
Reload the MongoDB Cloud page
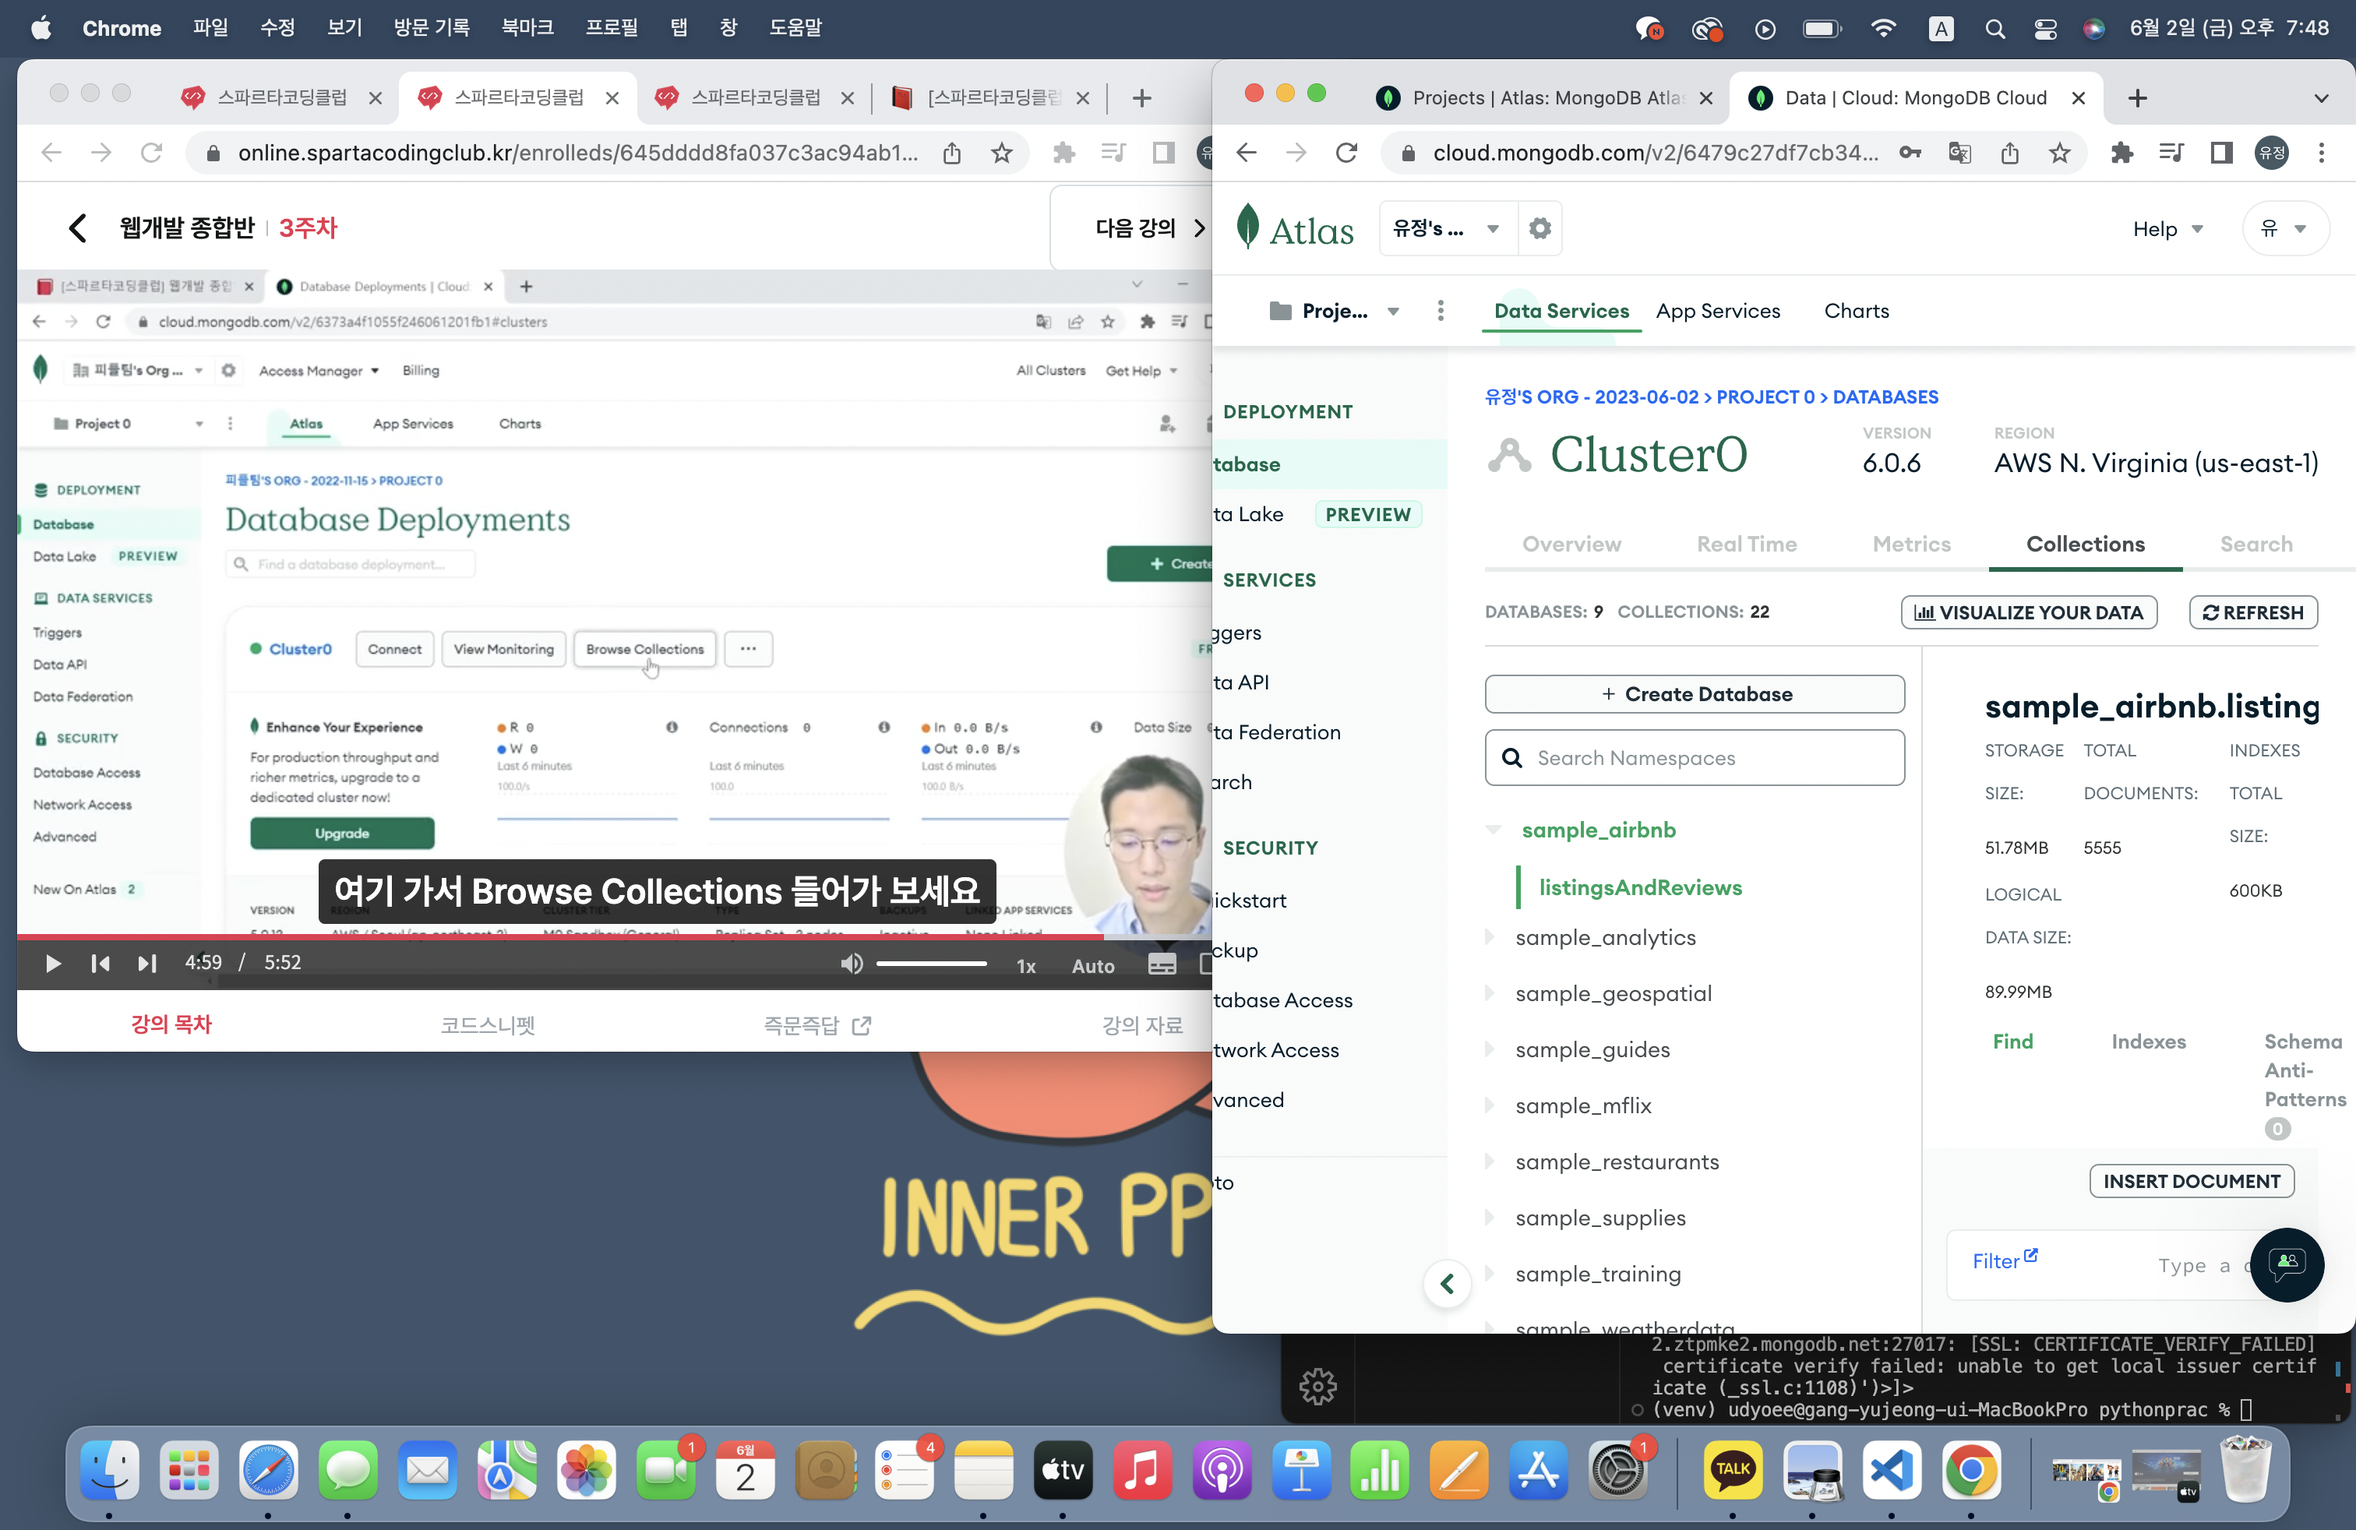click(x=1346, y=153)
